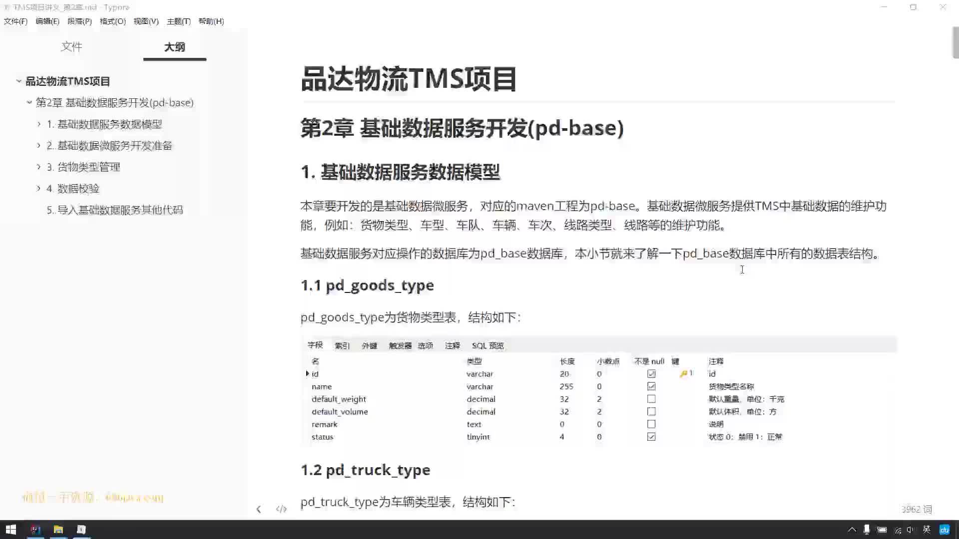Open the 格式(O) menu
This screenshot has width=959, height=539.
pos(112,21)
